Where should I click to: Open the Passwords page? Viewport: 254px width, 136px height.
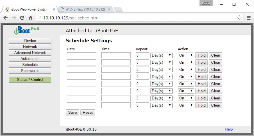point(30,71)
